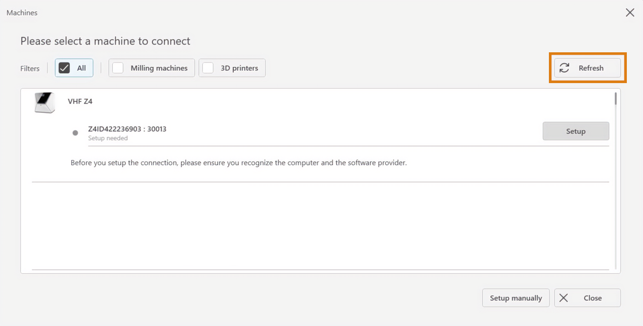Close the Machines dialog using the top-right X
The width and height of the screenshot is (643, 326).
click(630, 13)
